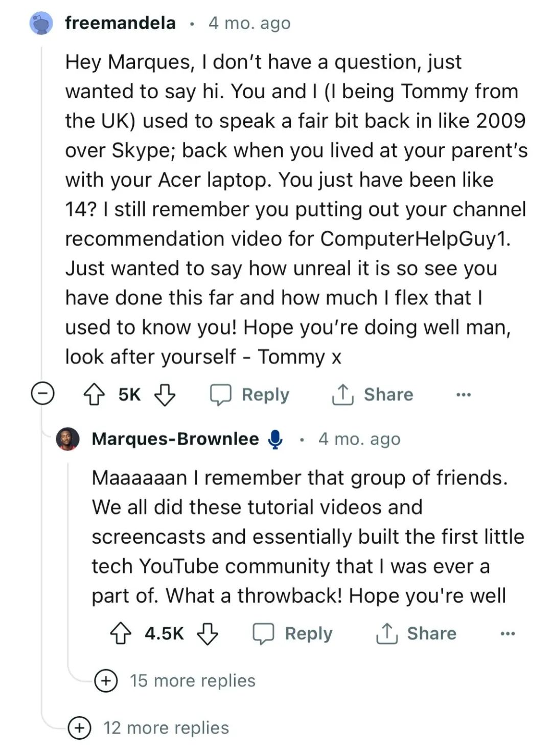Upvote Marques-Brownlee's reply
Image resolution: width=552 pixels, height=752 pixels.
tap(121, 633)
